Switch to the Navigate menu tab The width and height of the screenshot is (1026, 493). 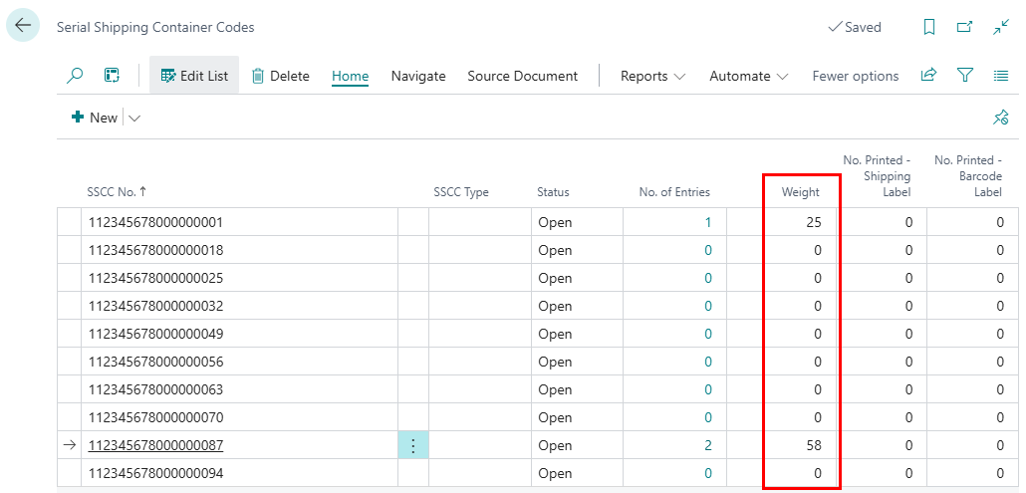click(417, 76)
